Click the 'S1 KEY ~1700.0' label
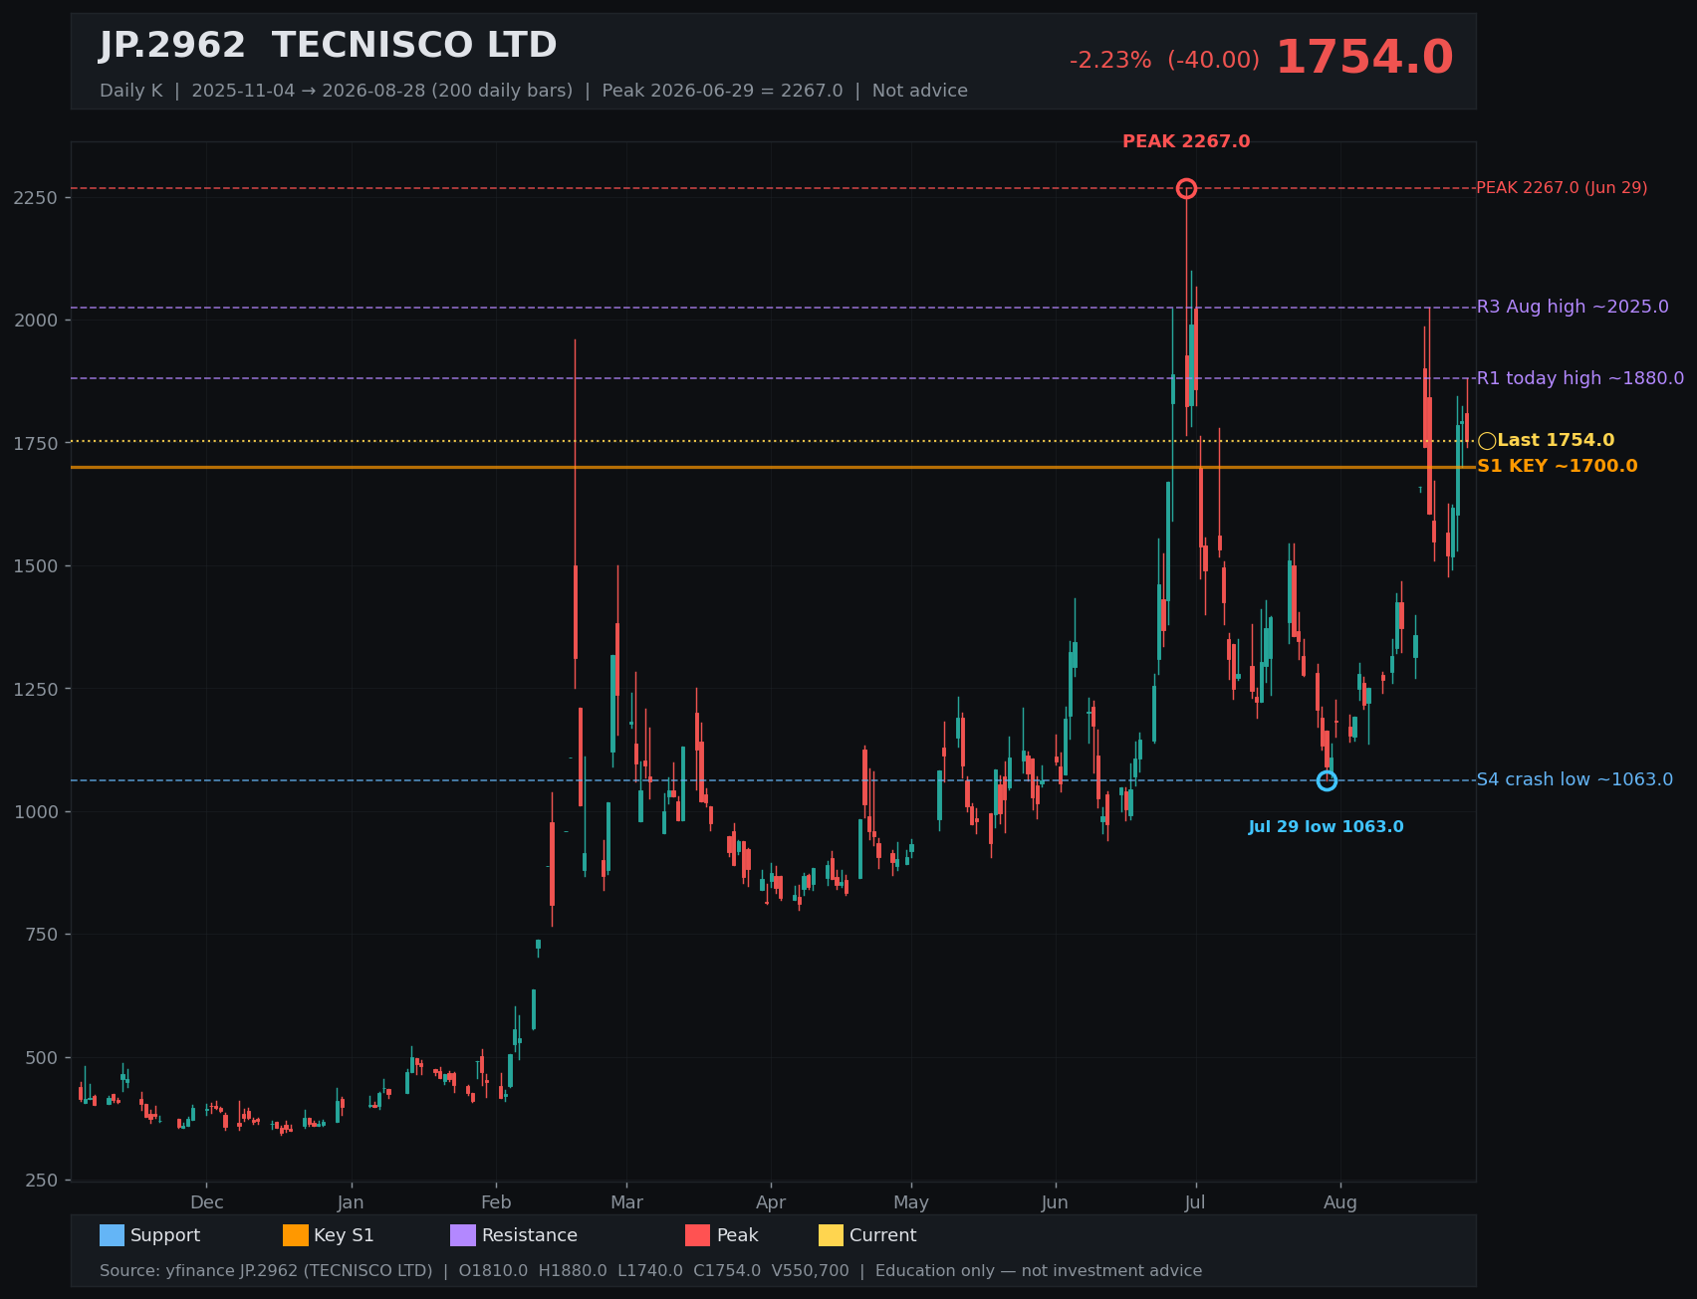The width and height of the screenshot is (1697, 1299). tap(1557, 466)
